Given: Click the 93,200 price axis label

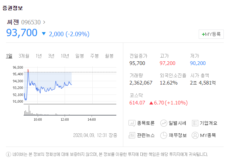Looking at the screenshot, I should click(x=18, y=88).
